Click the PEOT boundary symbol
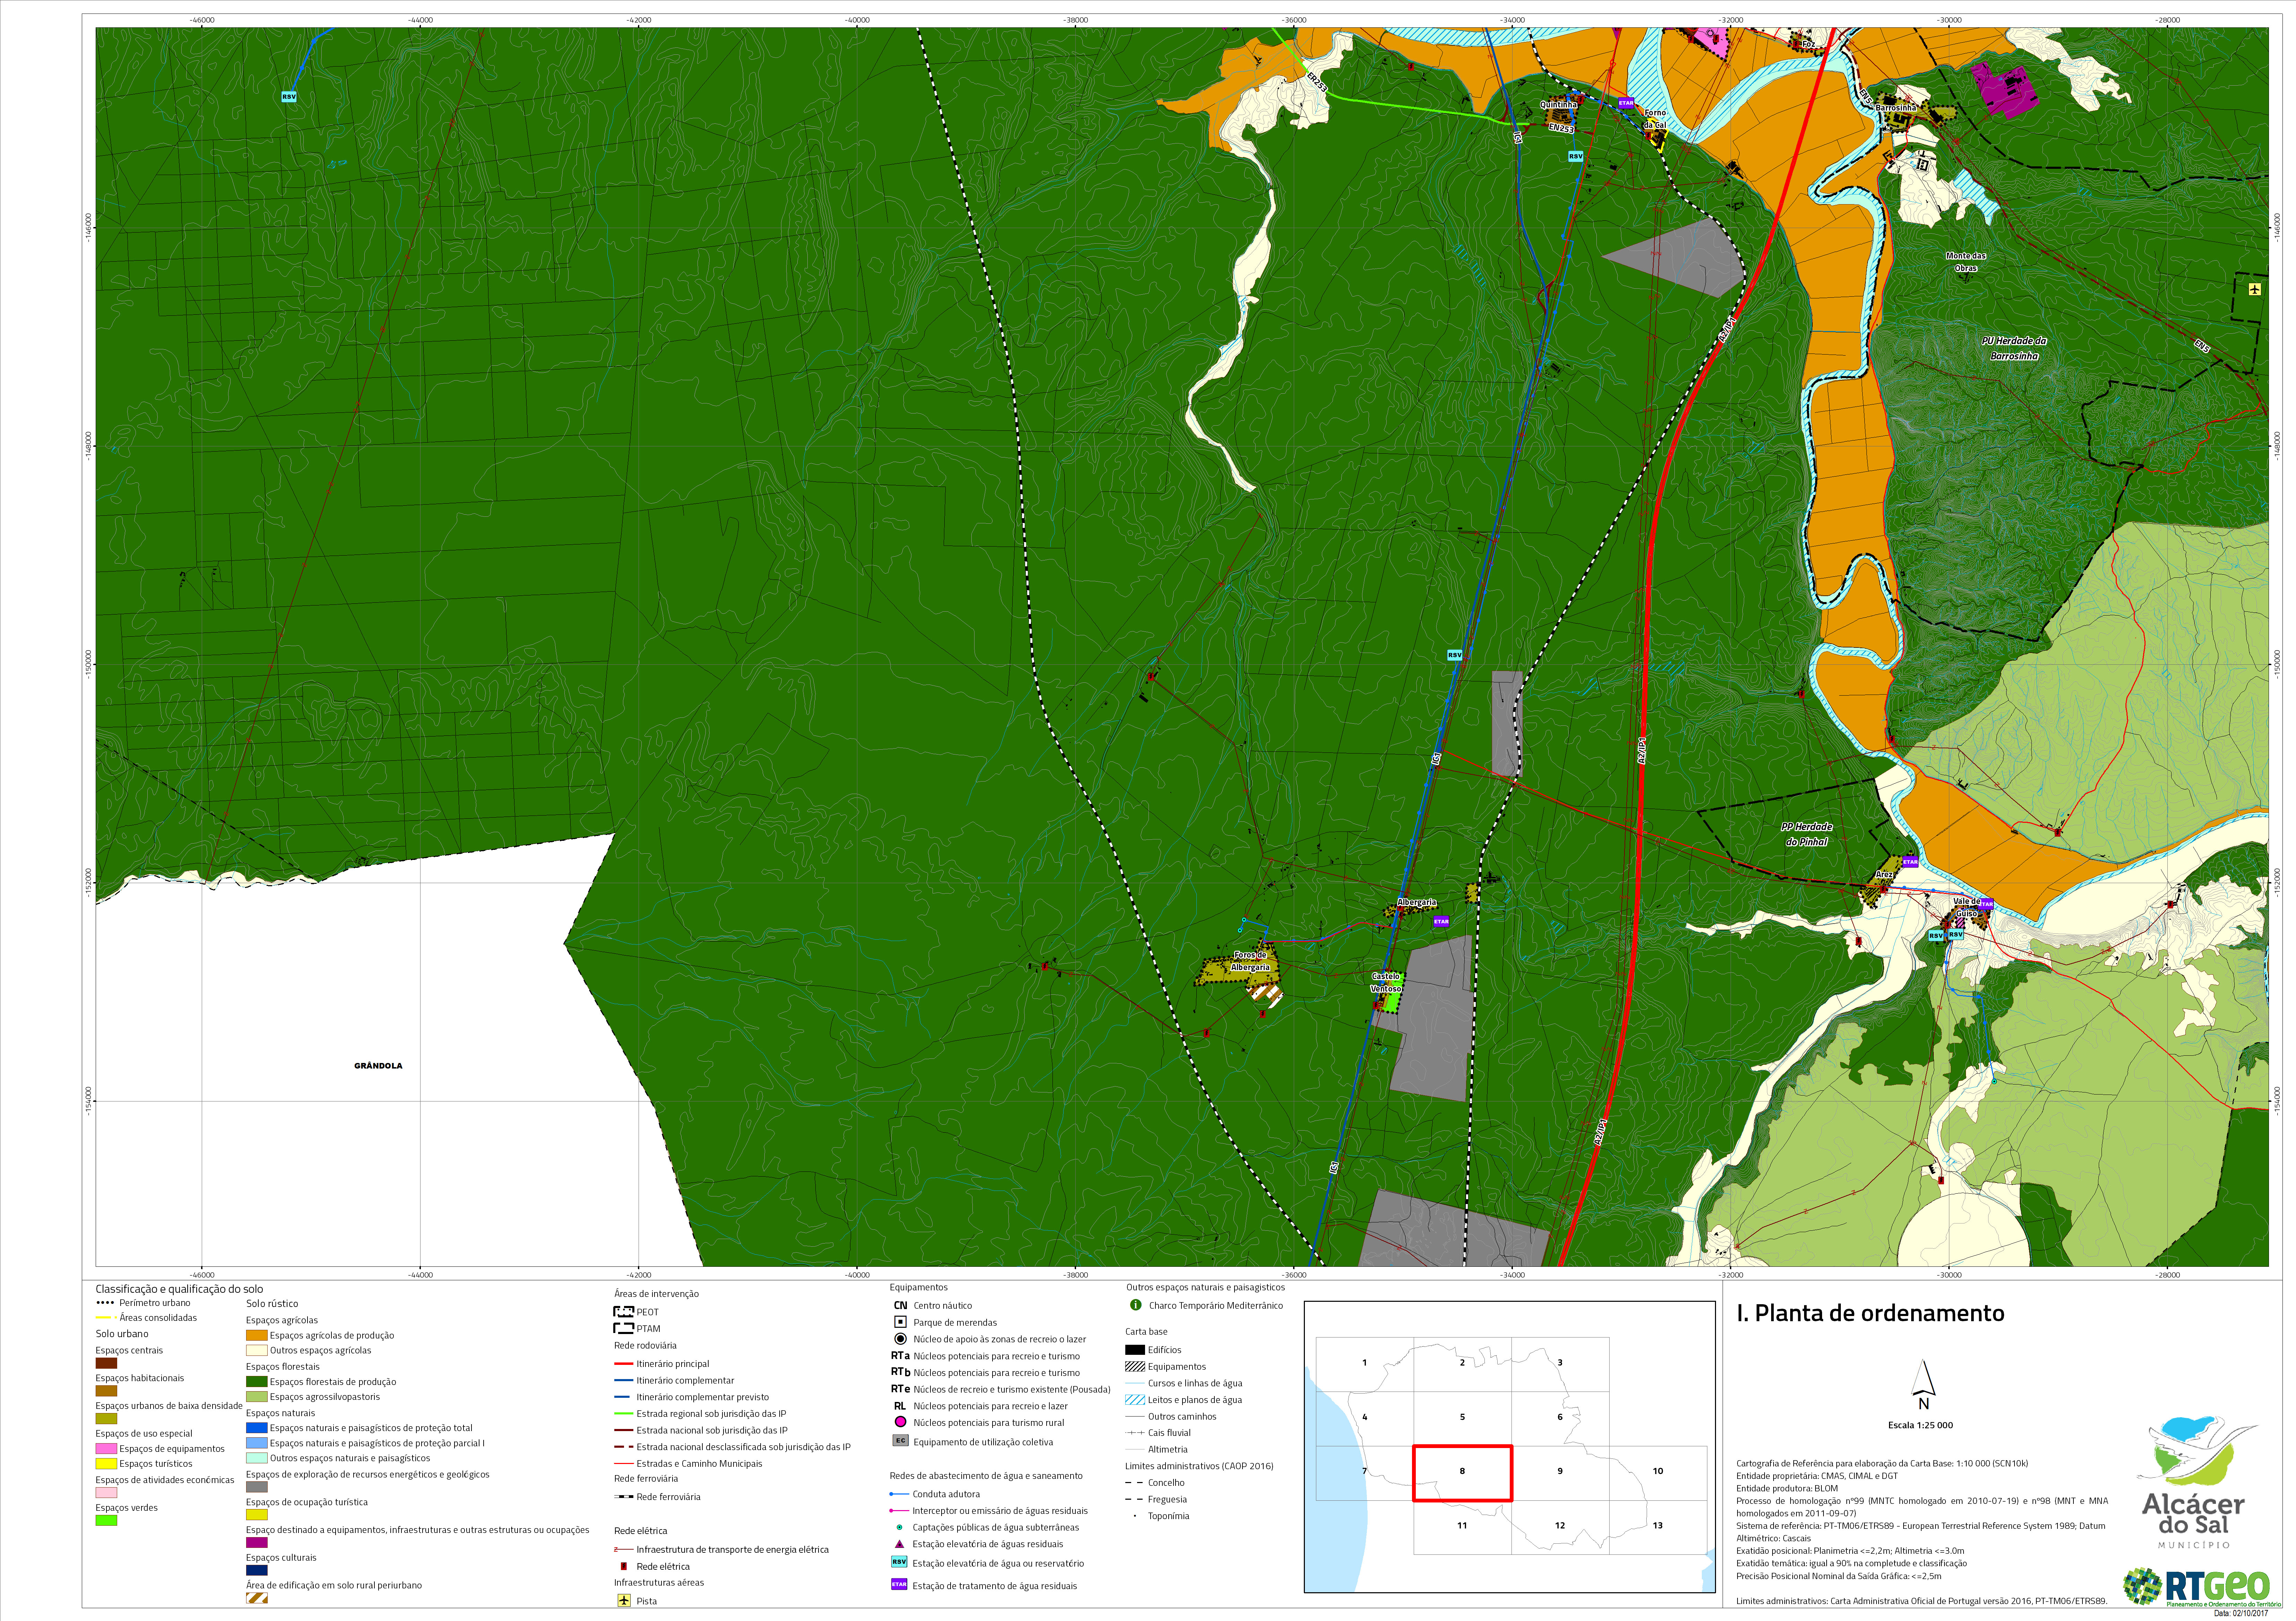Image resolution: width=2296 pixels, height=1621 pixels. pyautogui.click(x=624, y=1311)
